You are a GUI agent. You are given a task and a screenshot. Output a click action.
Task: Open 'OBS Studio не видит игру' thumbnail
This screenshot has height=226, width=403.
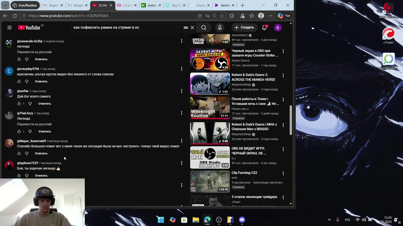tap(210, 157)
